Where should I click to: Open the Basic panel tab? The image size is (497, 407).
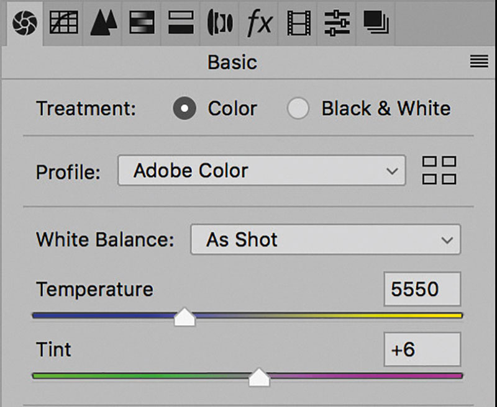tap(25, 23)
